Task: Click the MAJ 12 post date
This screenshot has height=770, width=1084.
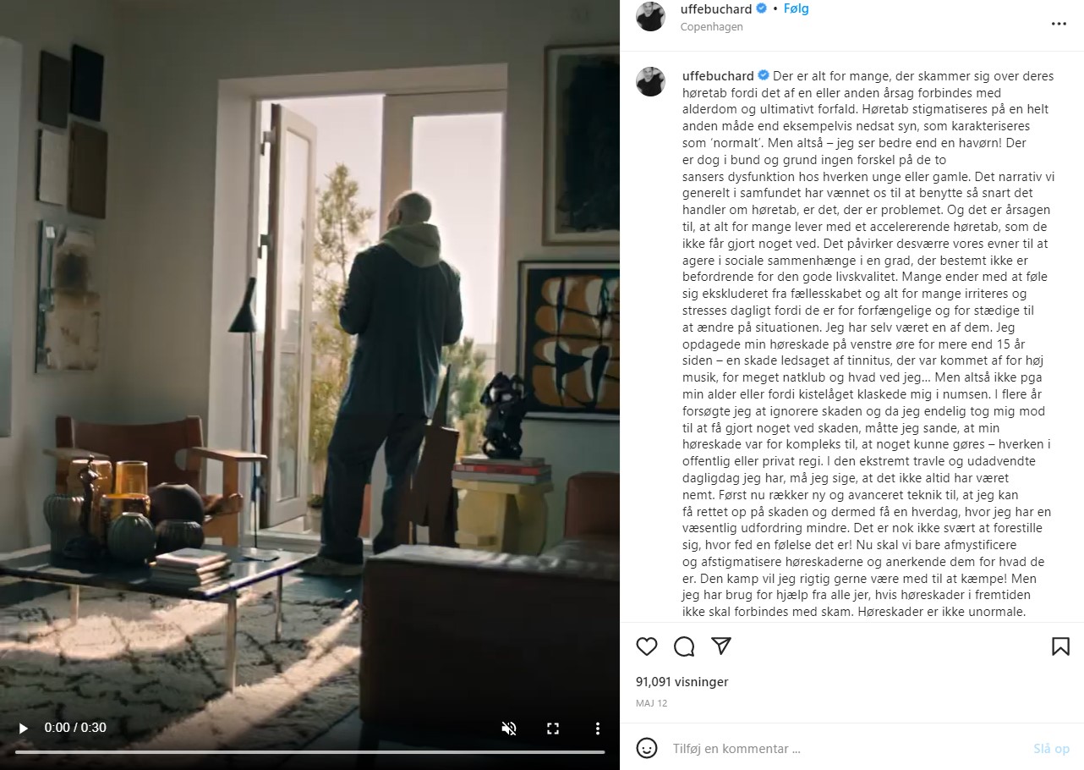Action: tap(651, 703)
